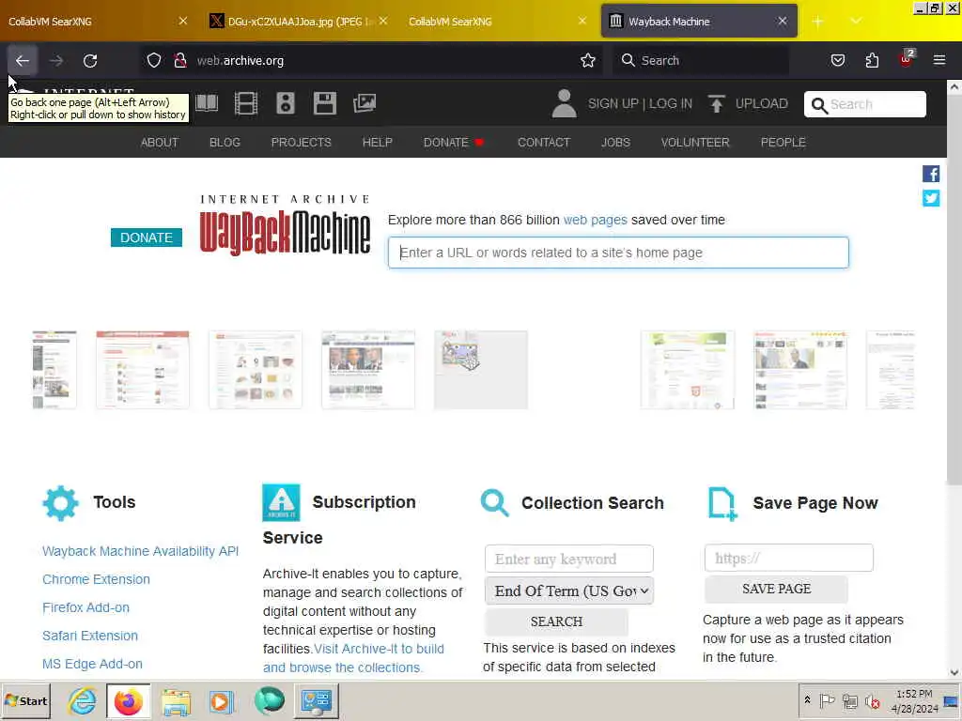Screen dimensions: 962x721
Task: Open the uBlock extension icon
Action: pos(906,59)
